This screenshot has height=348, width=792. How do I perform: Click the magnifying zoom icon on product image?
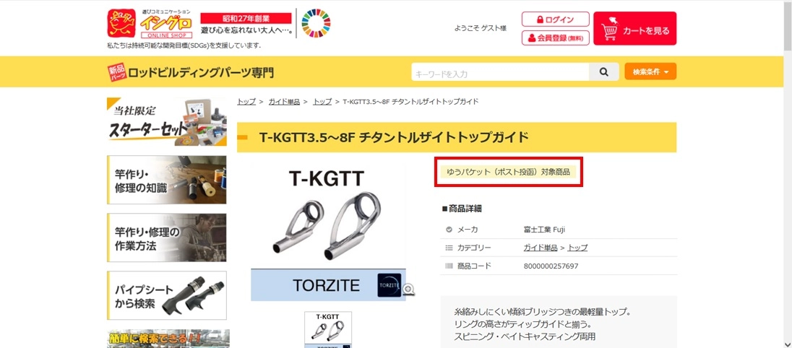(x=409, y=290)
